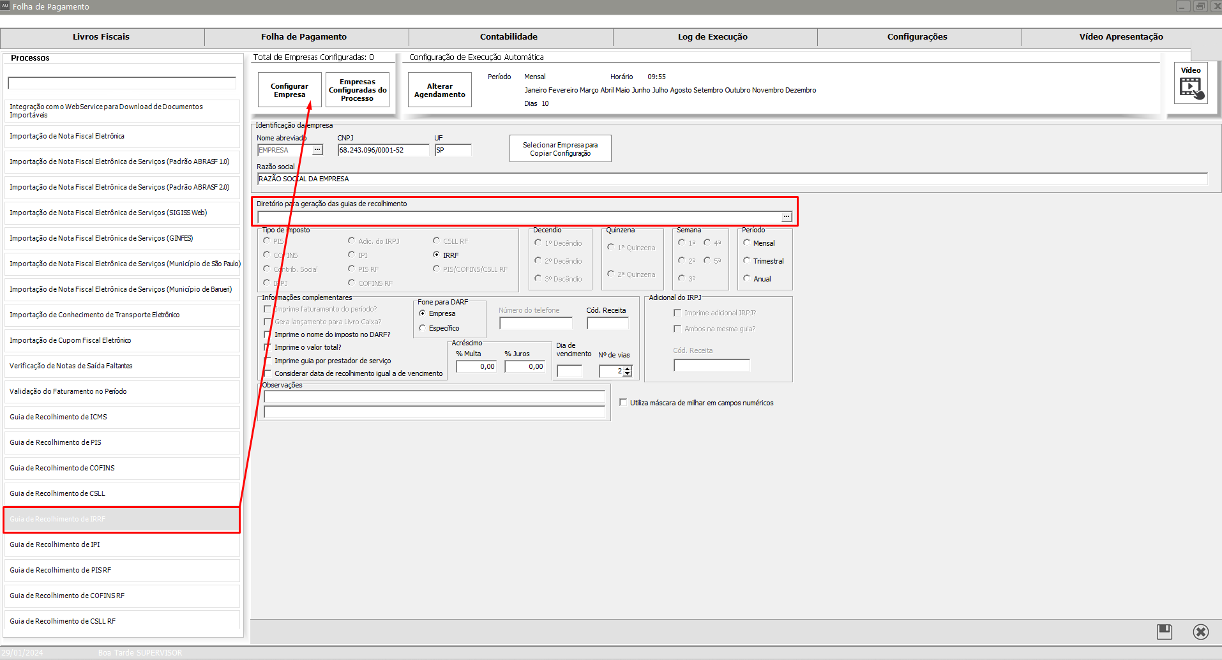Select Importação de Nota Fiscal Eletrônica process
Viewport: 1222px width, 660px height.
point(122,136)
